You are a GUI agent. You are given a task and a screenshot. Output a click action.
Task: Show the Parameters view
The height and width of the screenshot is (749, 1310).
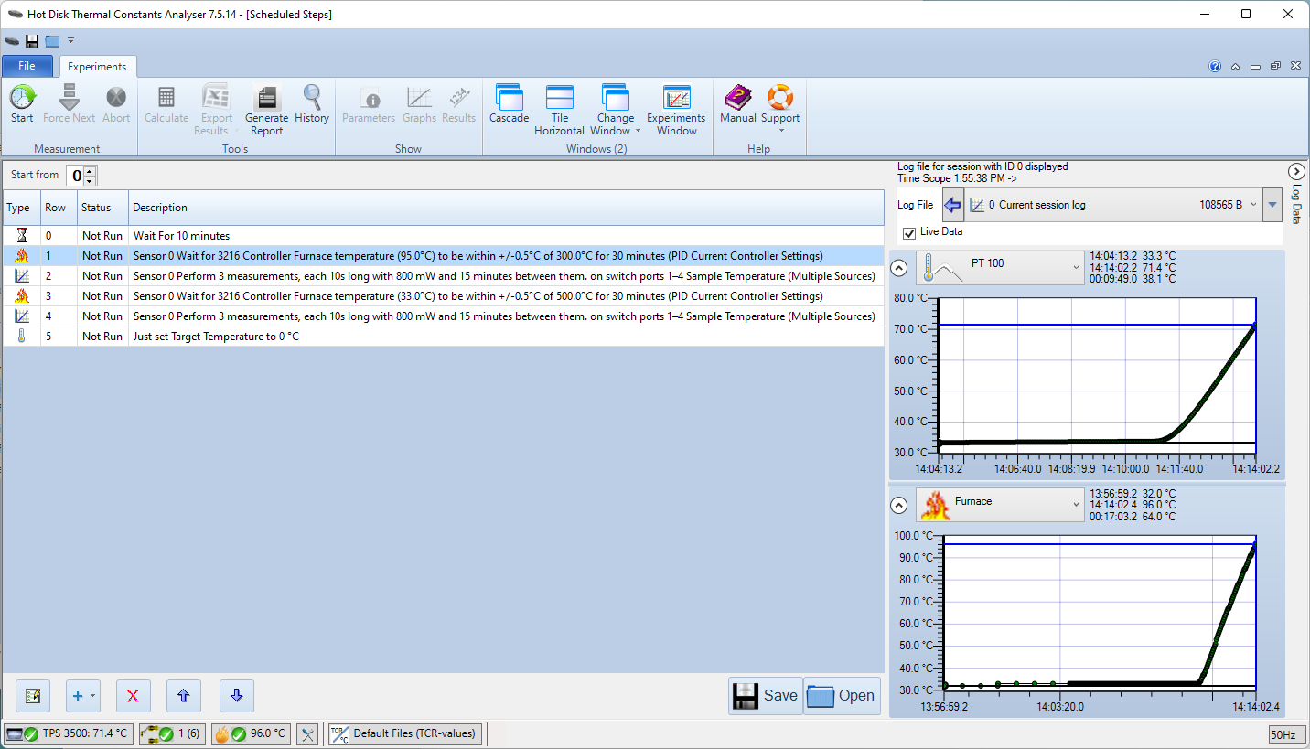pos(369,103)
